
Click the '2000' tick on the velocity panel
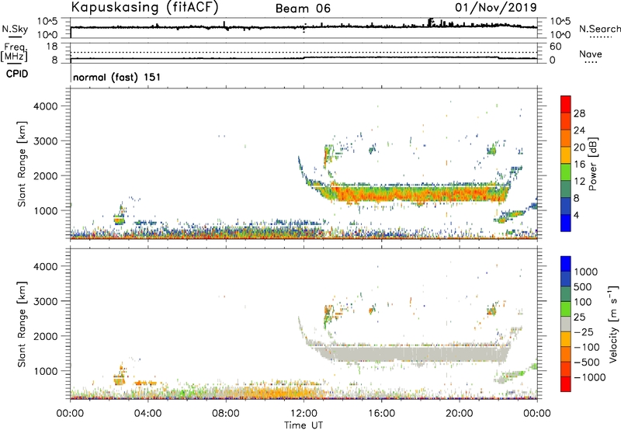coord(46,336)
